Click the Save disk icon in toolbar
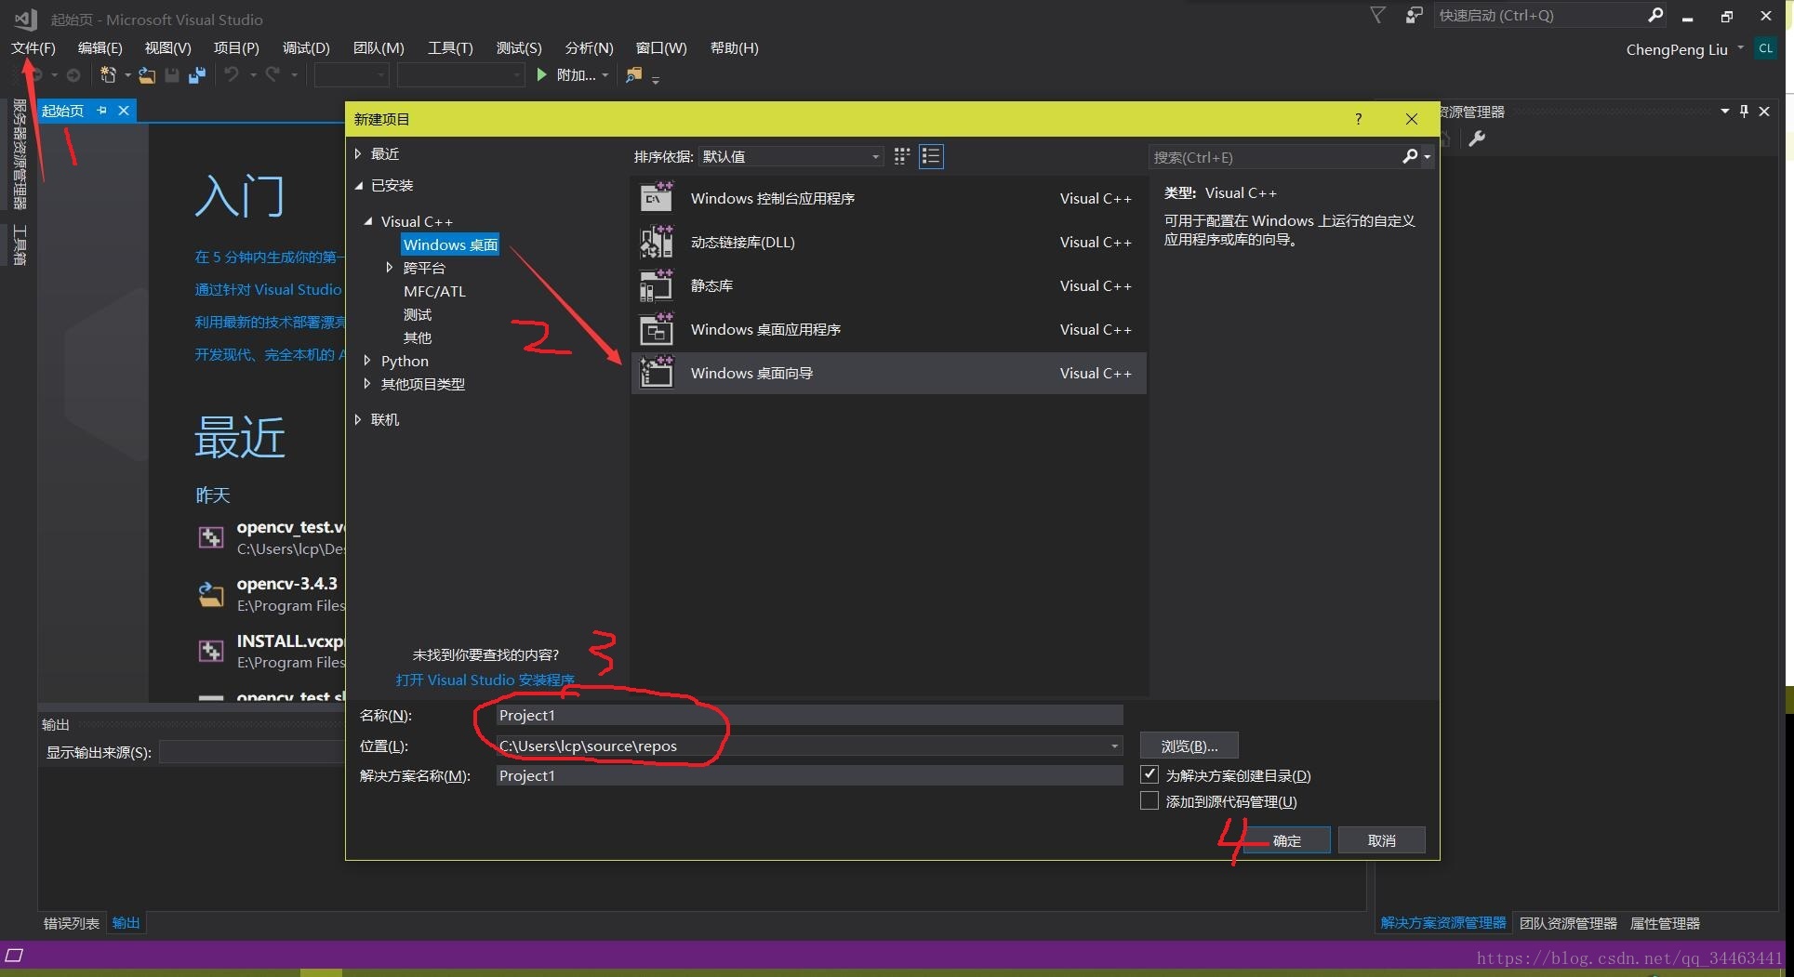 (172, 75)
